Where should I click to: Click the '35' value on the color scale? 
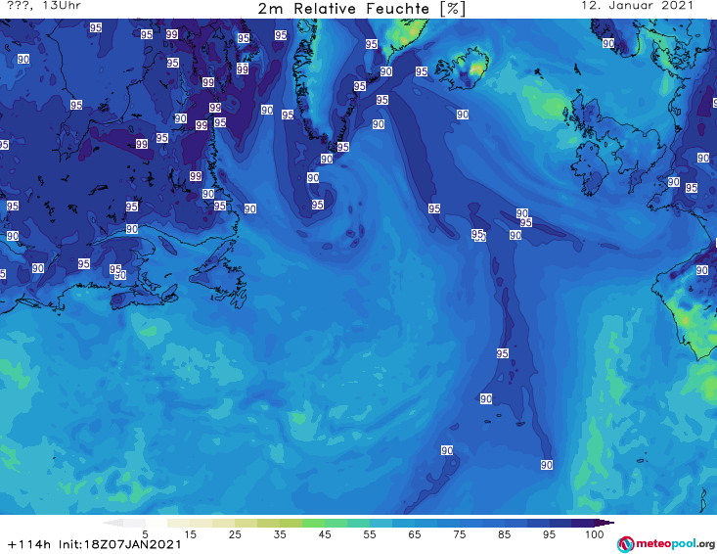[x=280, y=534]
